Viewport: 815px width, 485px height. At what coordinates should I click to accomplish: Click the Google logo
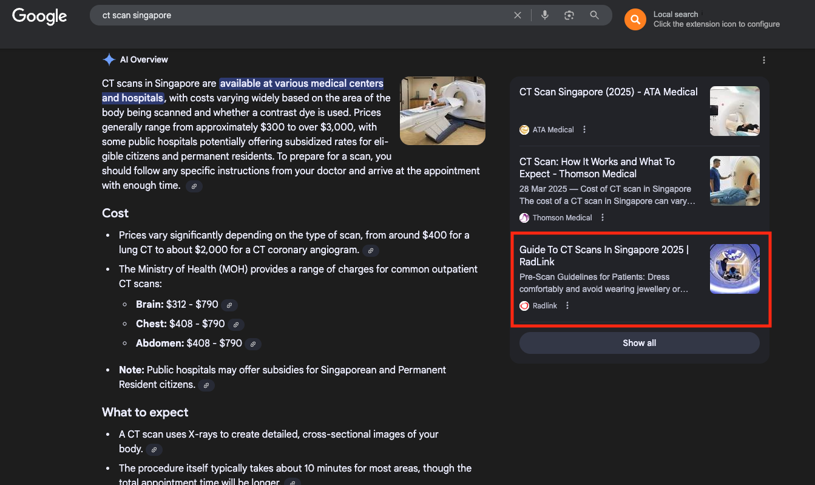click(x=39, y=16)
